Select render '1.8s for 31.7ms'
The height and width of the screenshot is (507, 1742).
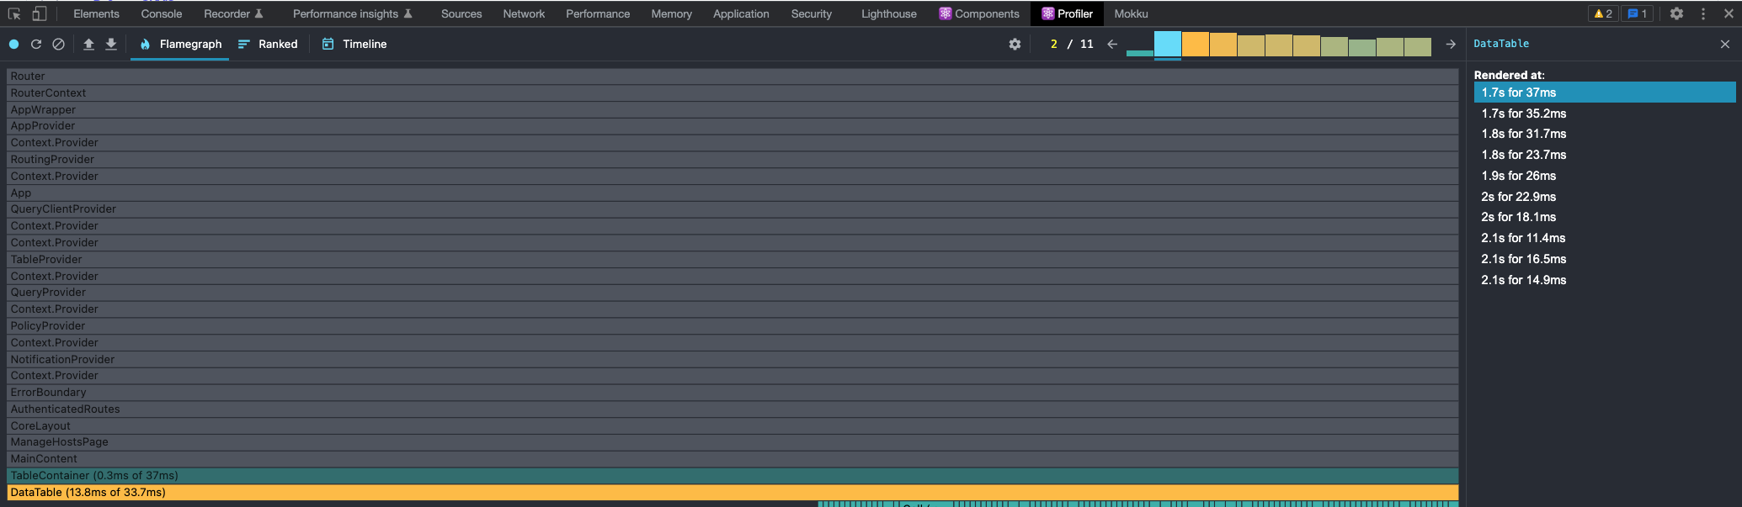(x=1605, y=134)
